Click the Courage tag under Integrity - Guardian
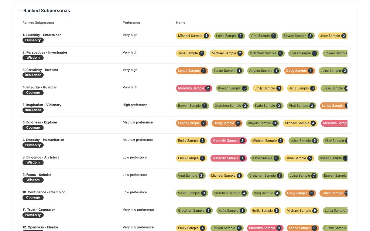370x231 pixels. 33,93
